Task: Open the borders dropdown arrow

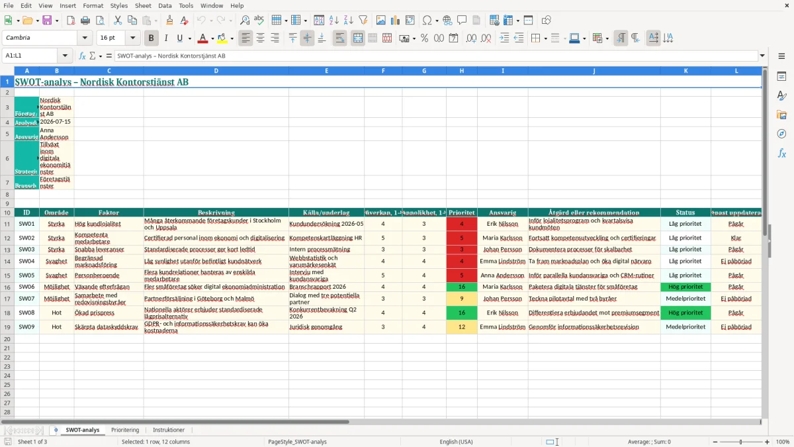Action: (545, 38)
